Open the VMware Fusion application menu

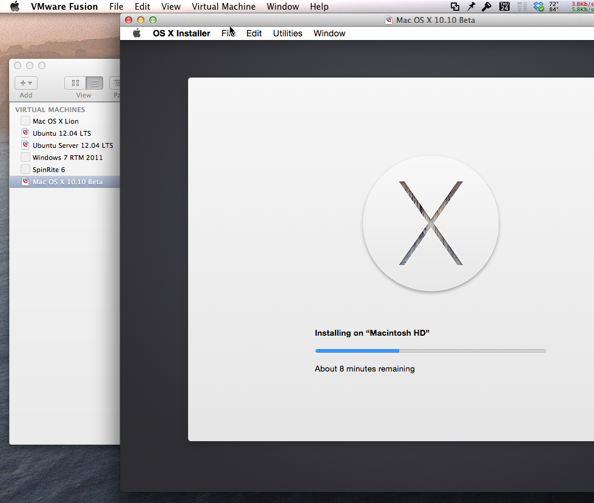64,7
